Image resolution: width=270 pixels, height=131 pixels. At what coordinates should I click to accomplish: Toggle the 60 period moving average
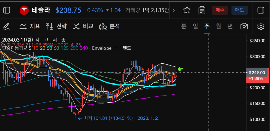56,48
